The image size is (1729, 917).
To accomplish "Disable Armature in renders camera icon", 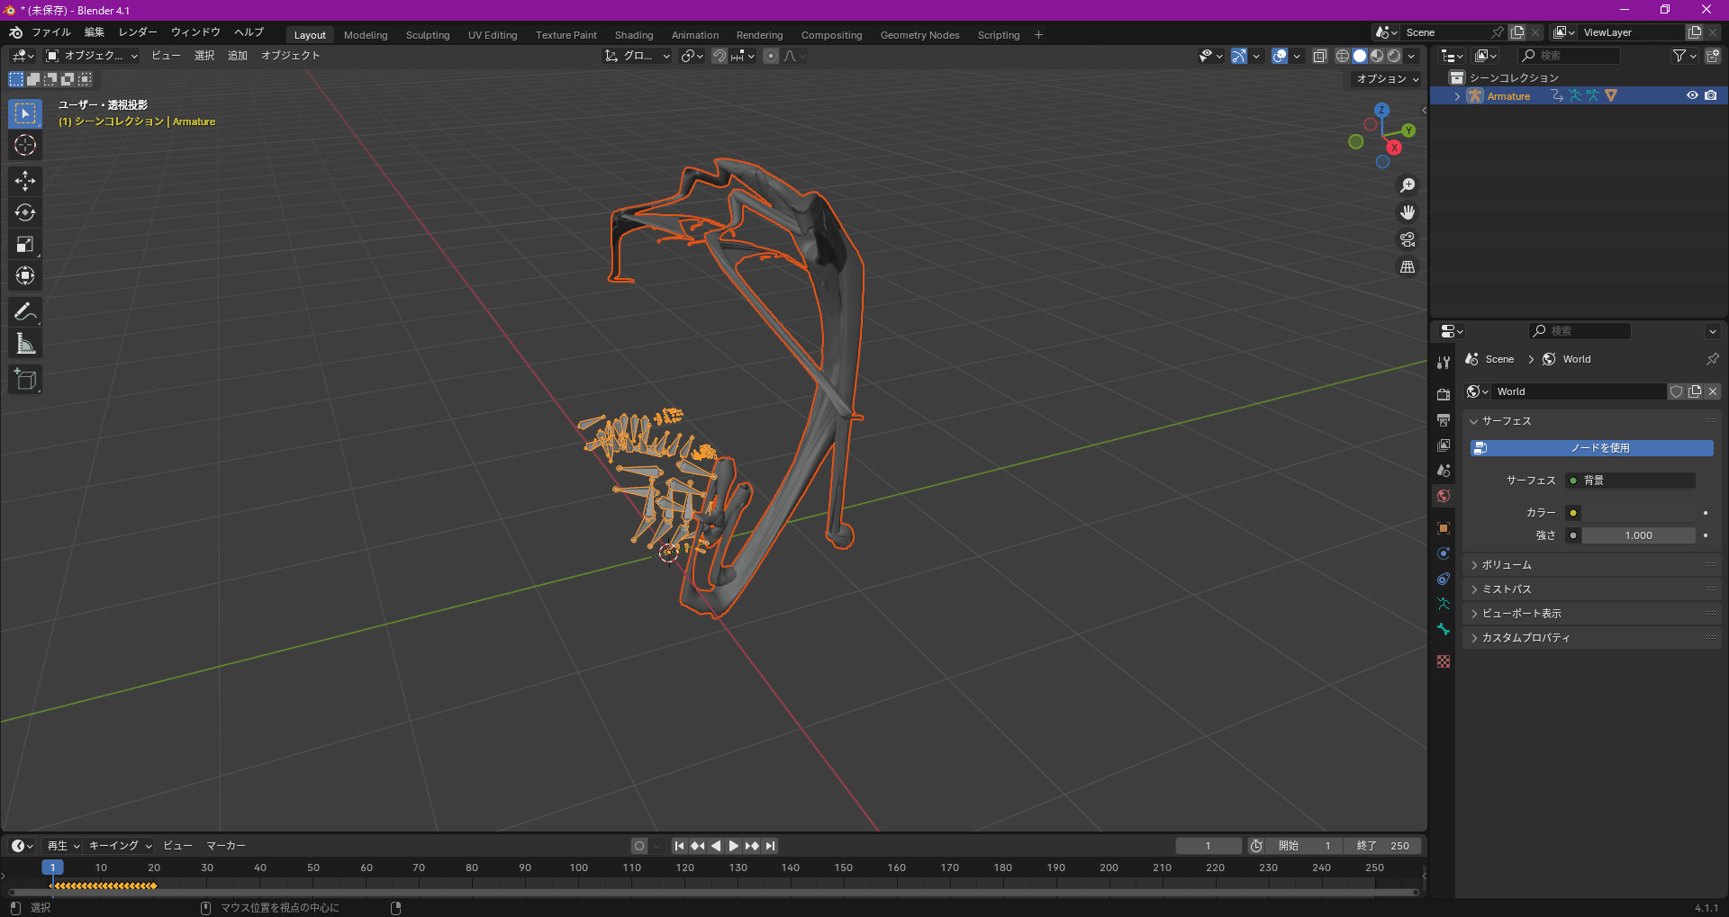I will (1711, 95).
